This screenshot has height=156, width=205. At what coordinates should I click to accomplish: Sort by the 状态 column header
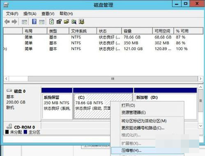109,31
